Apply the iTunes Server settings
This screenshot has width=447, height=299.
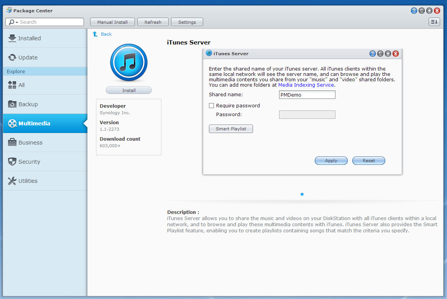click(x=331, y=161)
